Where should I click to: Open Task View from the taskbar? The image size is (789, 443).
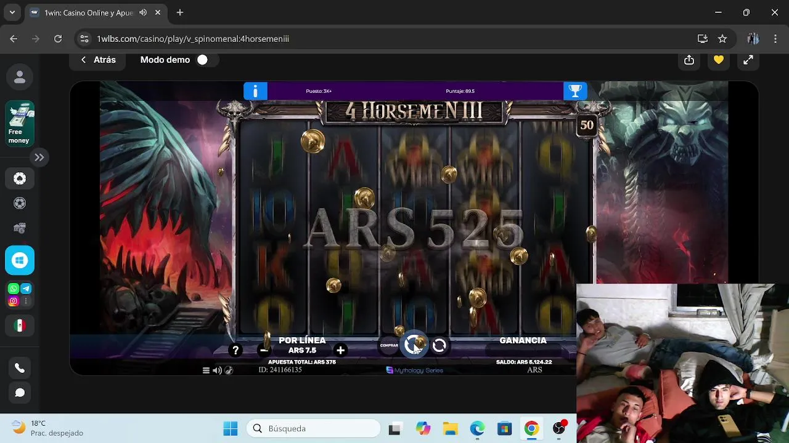click(394, 429)
